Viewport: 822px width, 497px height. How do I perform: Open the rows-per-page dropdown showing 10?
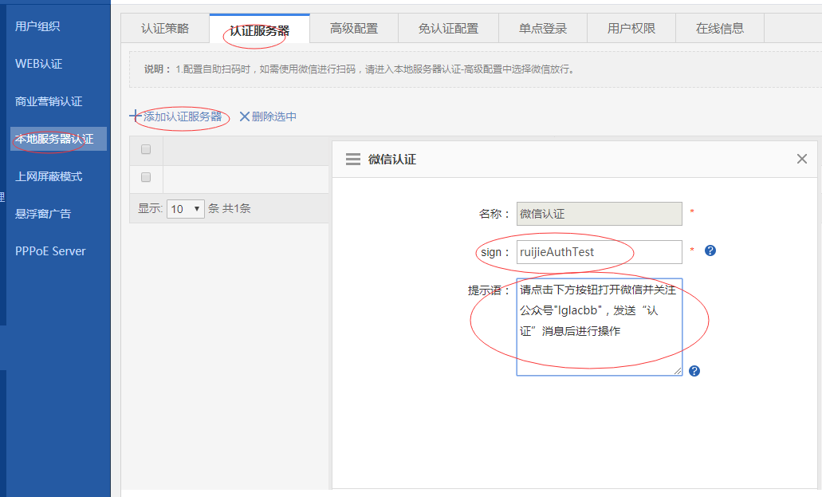click(x=186, y=208)
